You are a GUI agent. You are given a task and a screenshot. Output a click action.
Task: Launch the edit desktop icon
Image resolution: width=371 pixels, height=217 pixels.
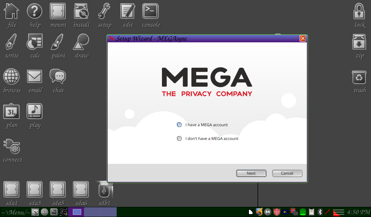tap(128, 16)
